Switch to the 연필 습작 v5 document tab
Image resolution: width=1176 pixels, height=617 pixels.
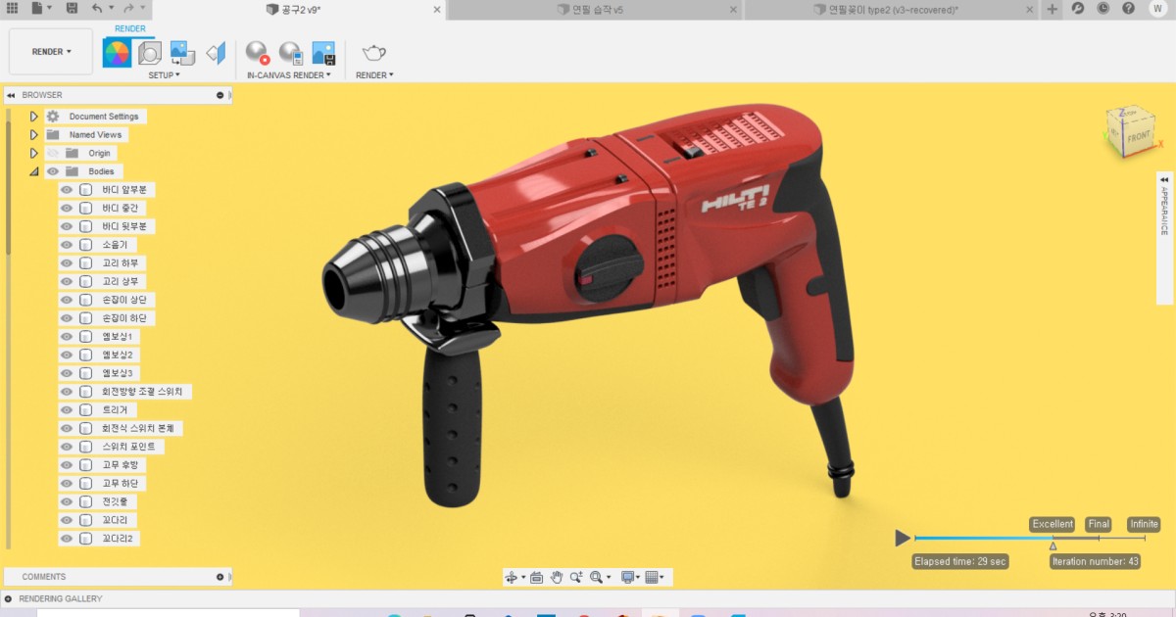coord(588,10)
